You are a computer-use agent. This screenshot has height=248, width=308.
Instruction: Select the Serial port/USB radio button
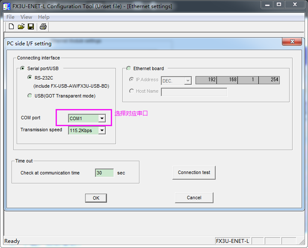click(x=23, y=68)
